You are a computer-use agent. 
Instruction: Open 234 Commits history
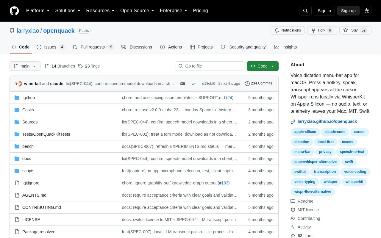[x=258, y=84]
